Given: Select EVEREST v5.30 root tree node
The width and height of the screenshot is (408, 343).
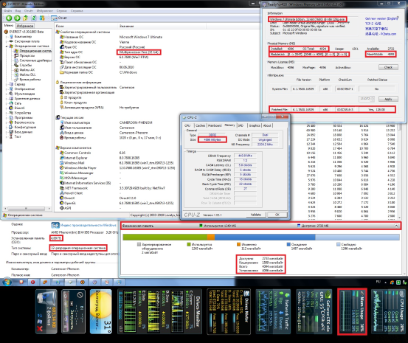Looking at the screenshot, I should pos(27,32).
